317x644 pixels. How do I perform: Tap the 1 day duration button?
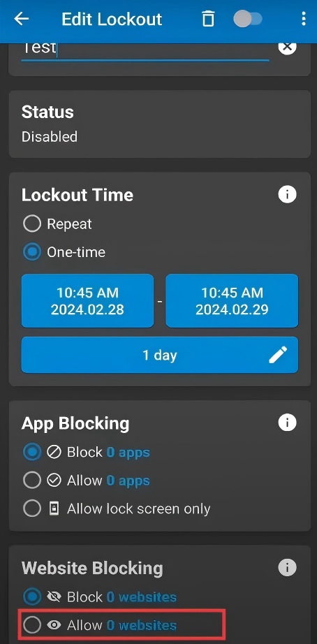click(x=160, y=355)
